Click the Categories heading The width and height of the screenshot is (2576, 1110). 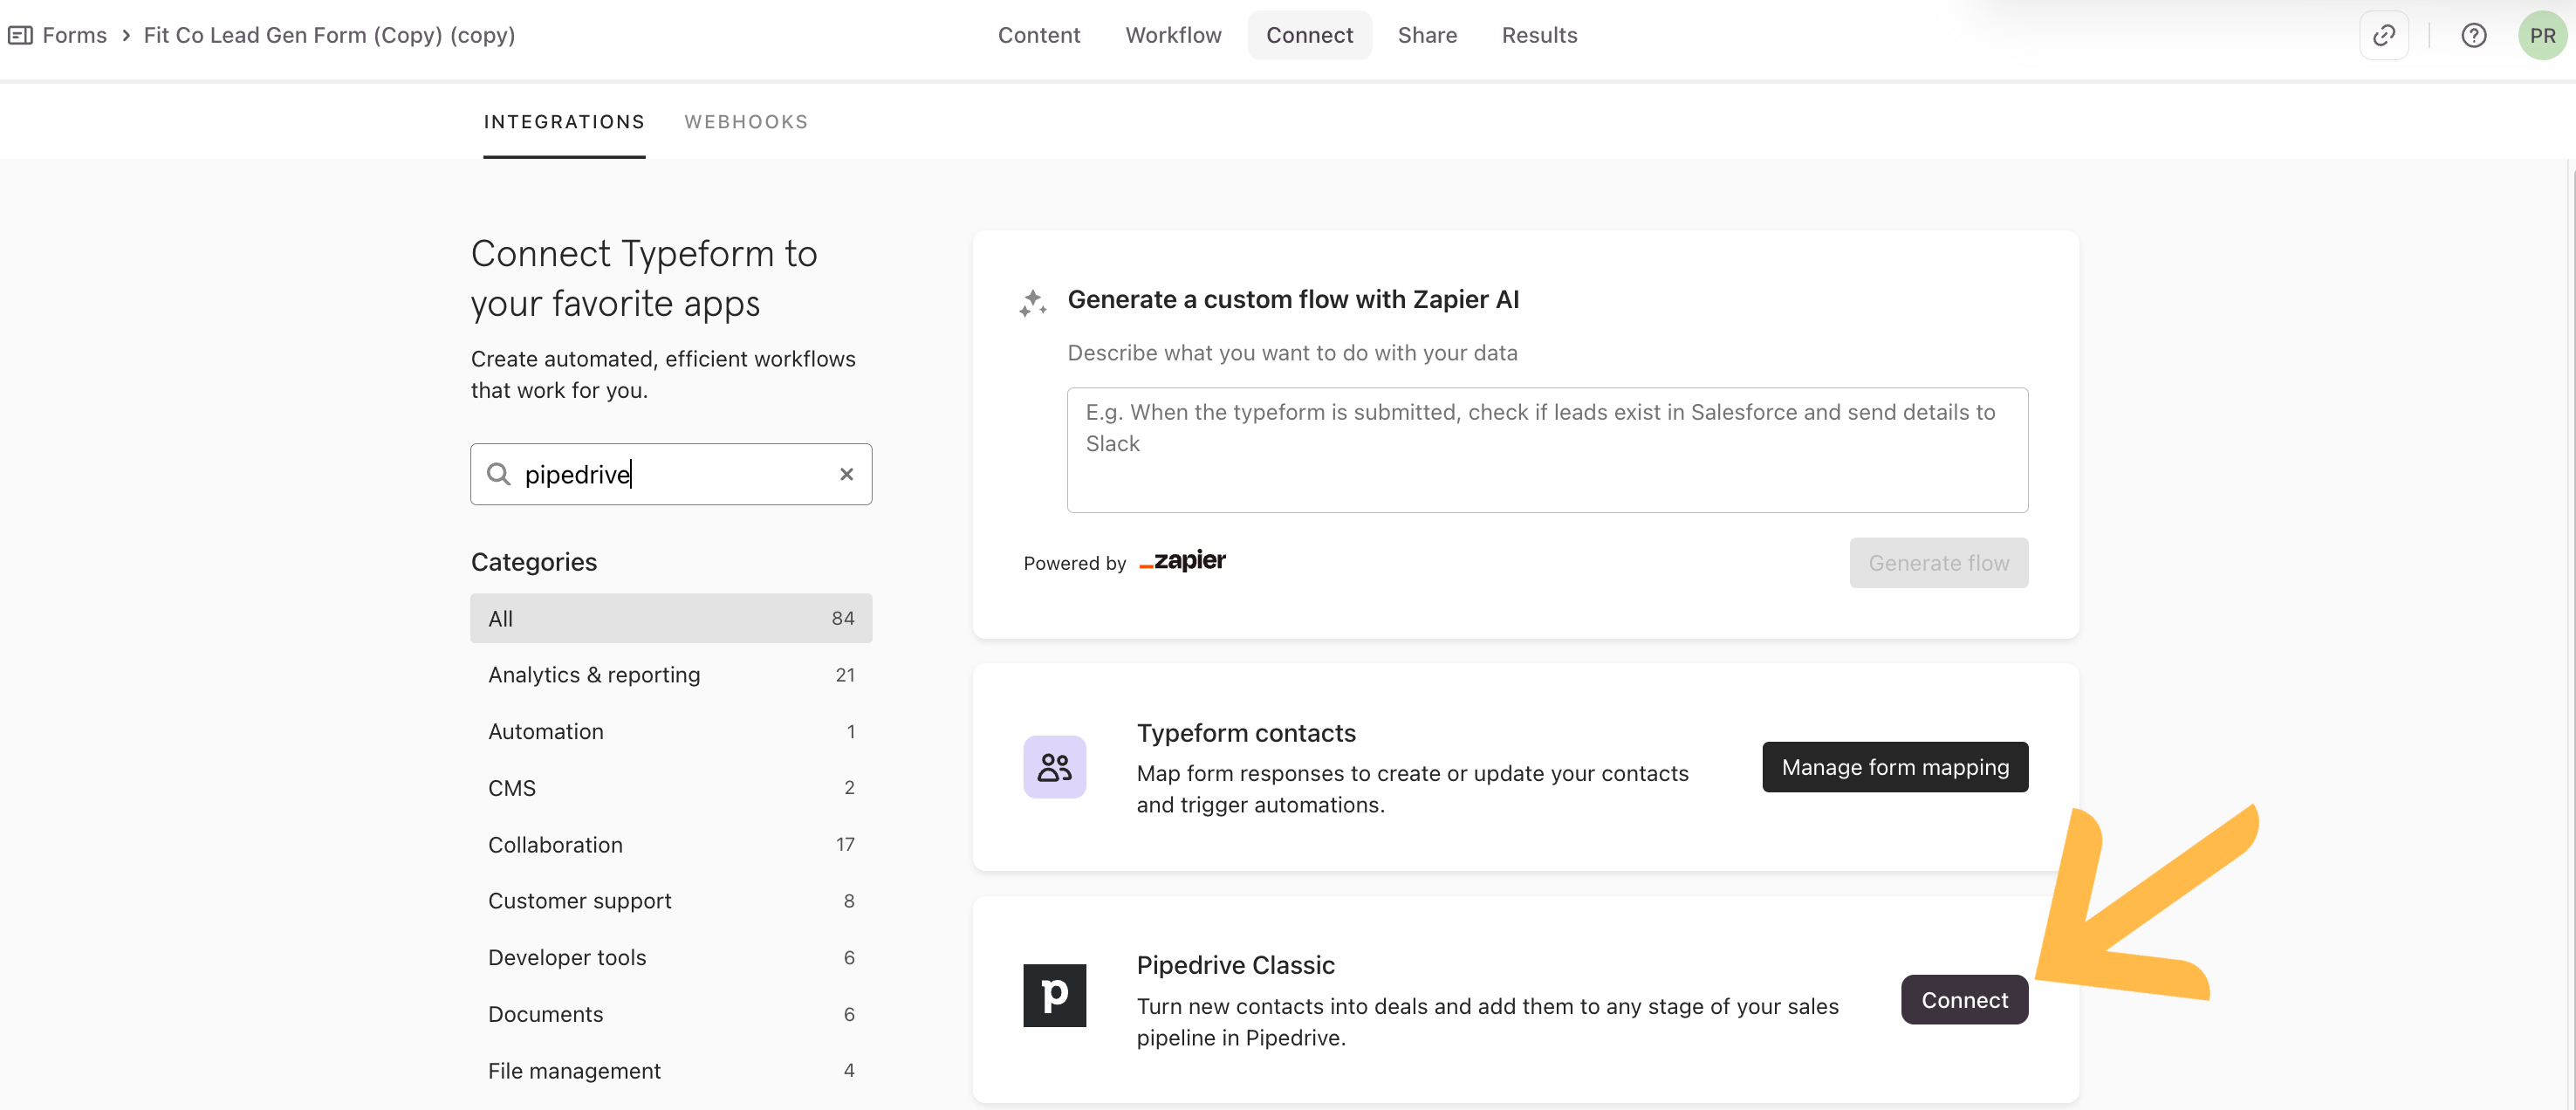534,562
